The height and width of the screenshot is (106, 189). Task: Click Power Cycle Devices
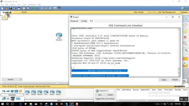pyautogui.click(x=26, y=86)
